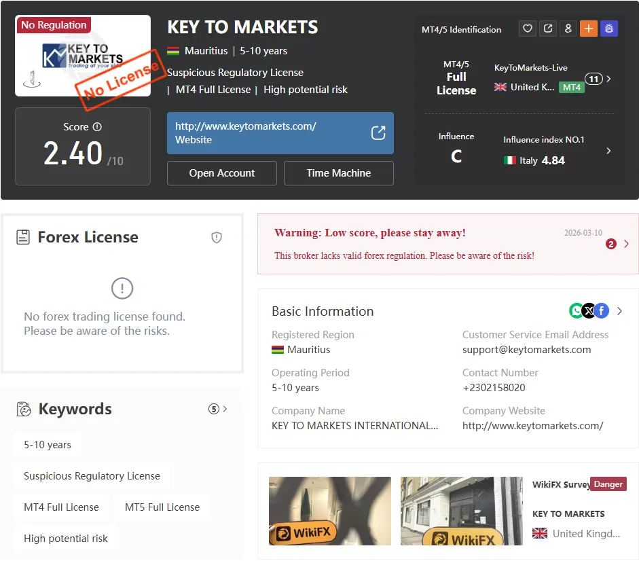Image resolution: width=639 pixels, height=561 pixels.
Task: Click the WhatsApp social icon
Action: (x=577, y=310)
